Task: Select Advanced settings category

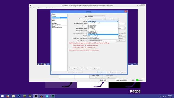Action: point(60,23)
